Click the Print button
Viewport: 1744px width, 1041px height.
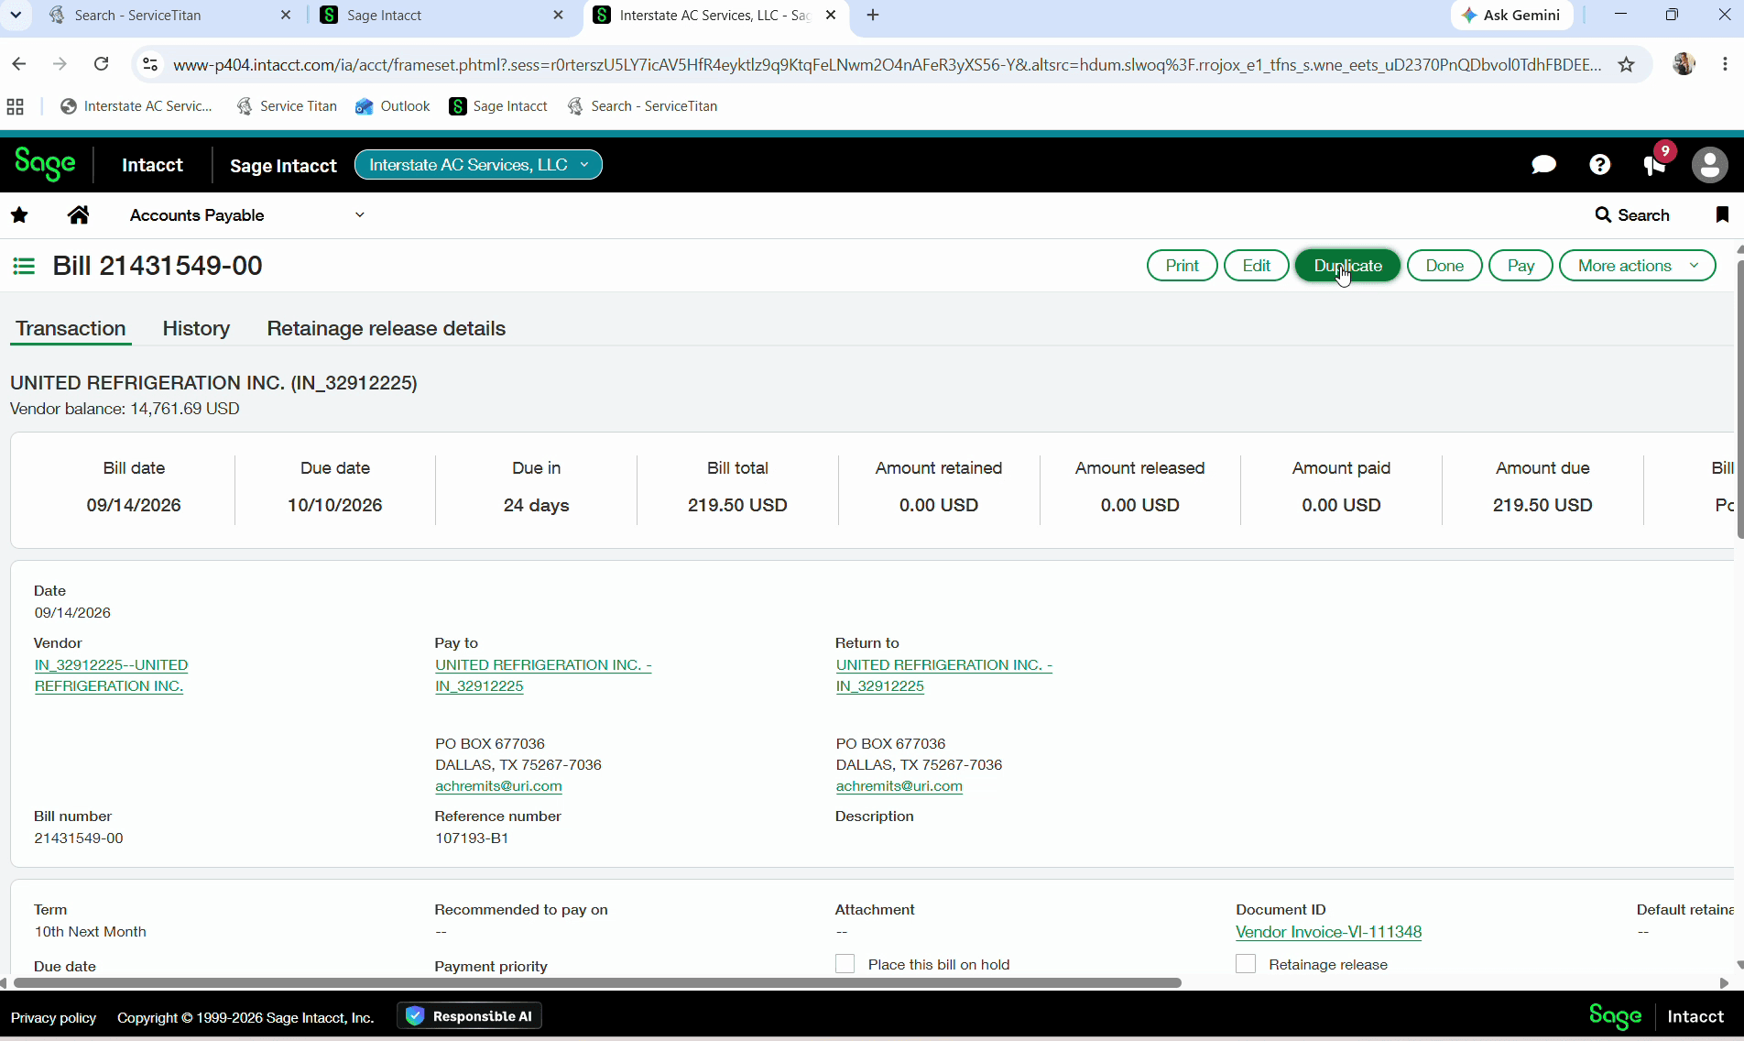1182,266
